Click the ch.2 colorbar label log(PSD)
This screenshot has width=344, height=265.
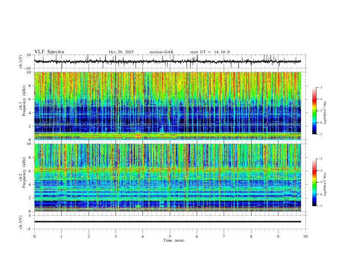pos(325,184)
